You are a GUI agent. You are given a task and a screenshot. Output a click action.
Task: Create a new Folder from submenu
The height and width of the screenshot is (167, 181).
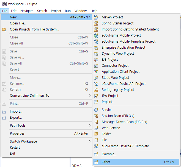[106, 134]
